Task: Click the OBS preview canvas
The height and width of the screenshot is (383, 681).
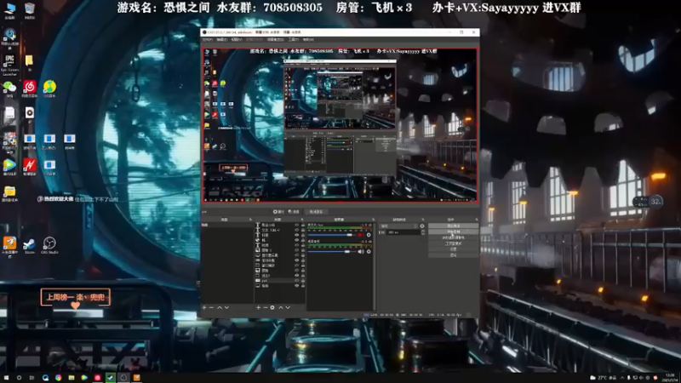Action: (x=340, y=124)
